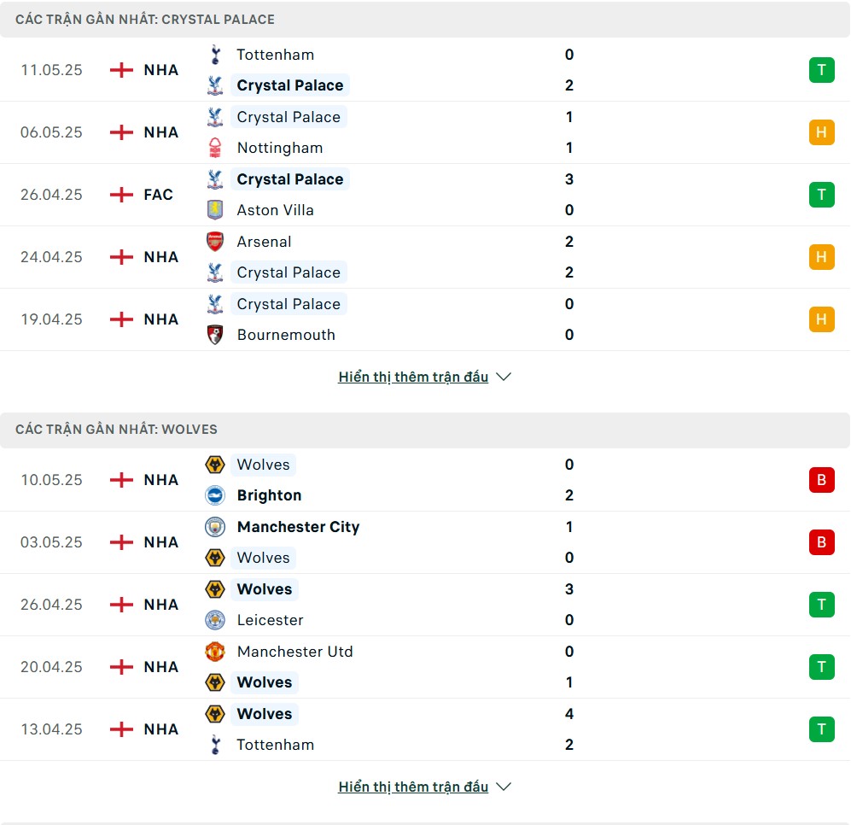This screenshot has height=825, width=851.
Task: Click the Brighton club crest
Action: pyautogui.click(x=215, y=495)
